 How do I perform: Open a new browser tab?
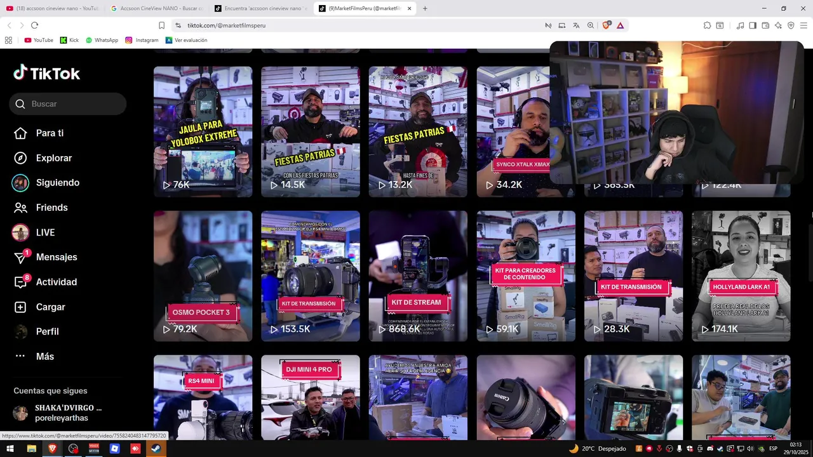425,8
